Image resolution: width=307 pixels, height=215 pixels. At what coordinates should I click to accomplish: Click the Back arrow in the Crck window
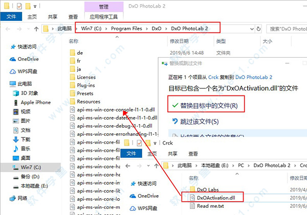tap(128, 166)
